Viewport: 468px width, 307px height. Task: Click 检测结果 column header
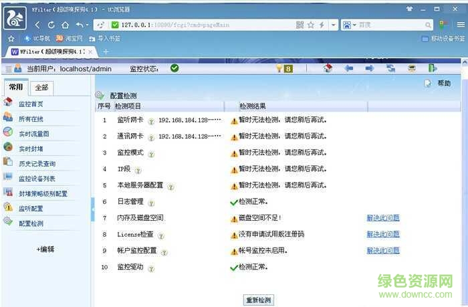click(x=253, y=106)
